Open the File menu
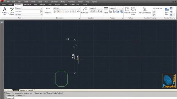 (x=8, y=2)
